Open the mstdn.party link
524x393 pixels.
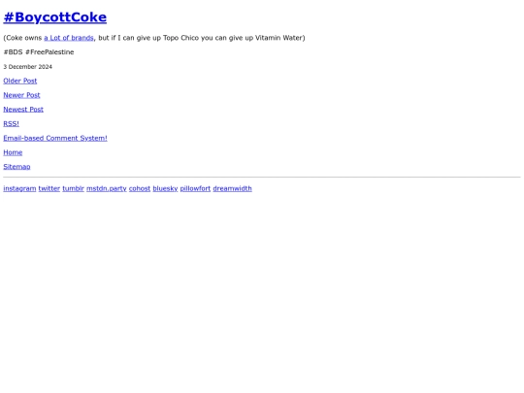click(x=107, y=188)
